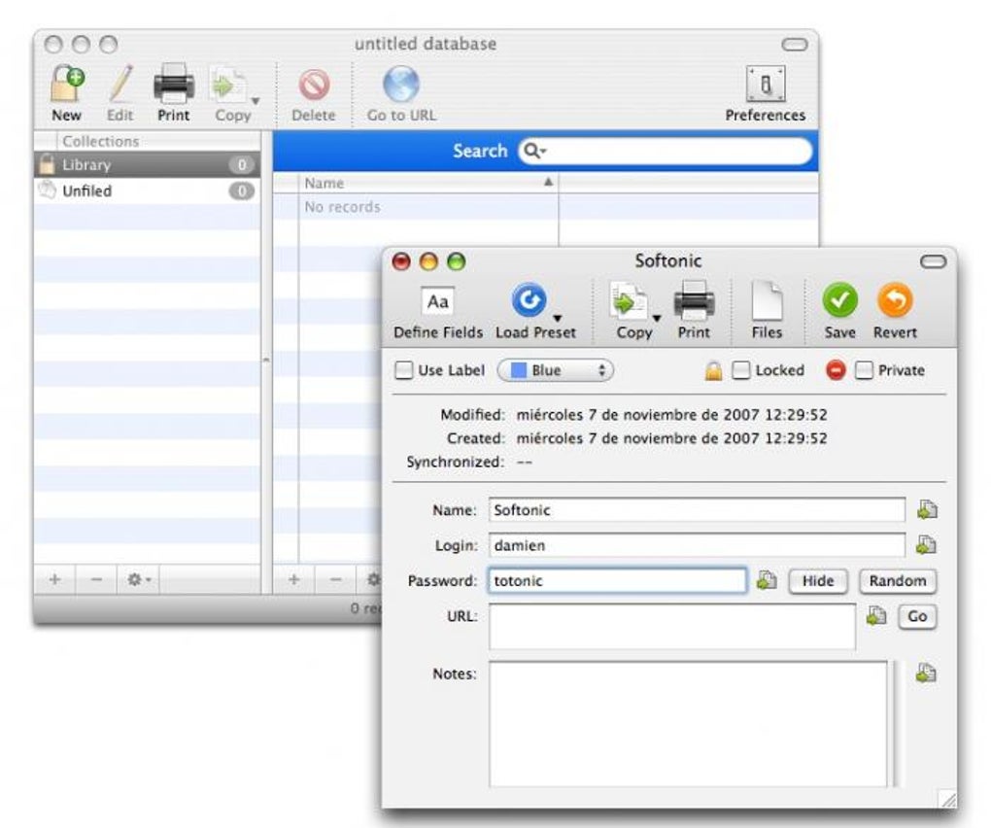Open Blue label color dropdown
This screenshot has height=828, width=991.
[x=556, y=370]
